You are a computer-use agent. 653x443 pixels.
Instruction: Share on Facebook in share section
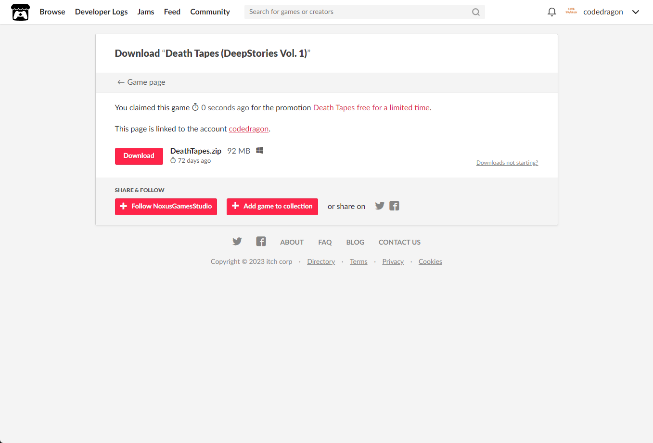(394, 206)
